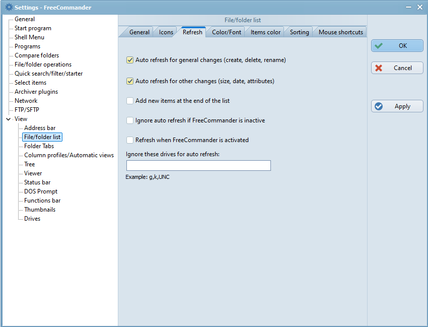Confirm settings with the OK button

[x=397, y=46]
